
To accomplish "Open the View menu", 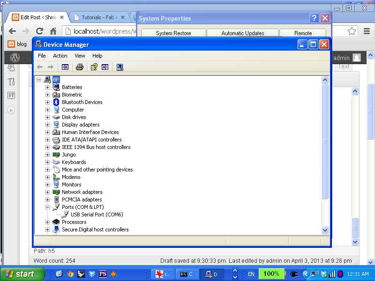I will coord(80,56).
